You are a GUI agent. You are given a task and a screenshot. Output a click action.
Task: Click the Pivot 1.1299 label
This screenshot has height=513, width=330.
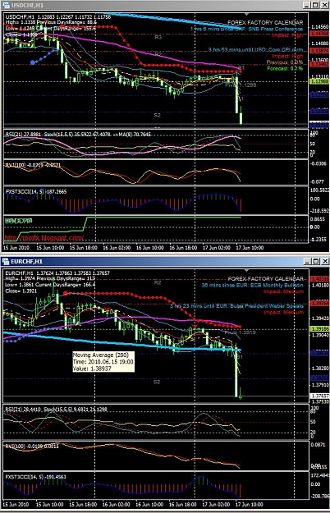tap(241, 85)
